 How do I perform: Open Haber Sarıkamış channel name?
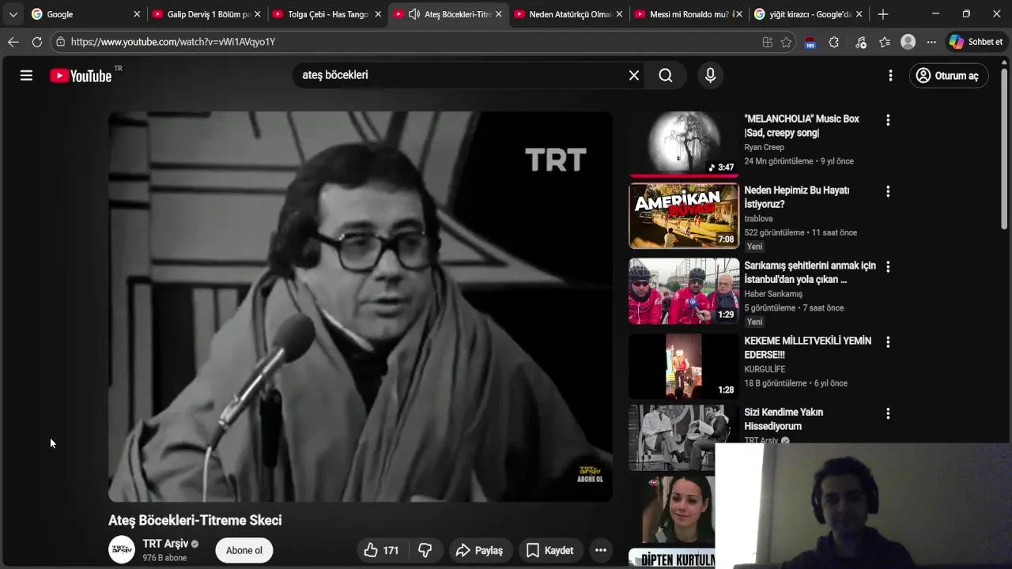tap(773, 294)
